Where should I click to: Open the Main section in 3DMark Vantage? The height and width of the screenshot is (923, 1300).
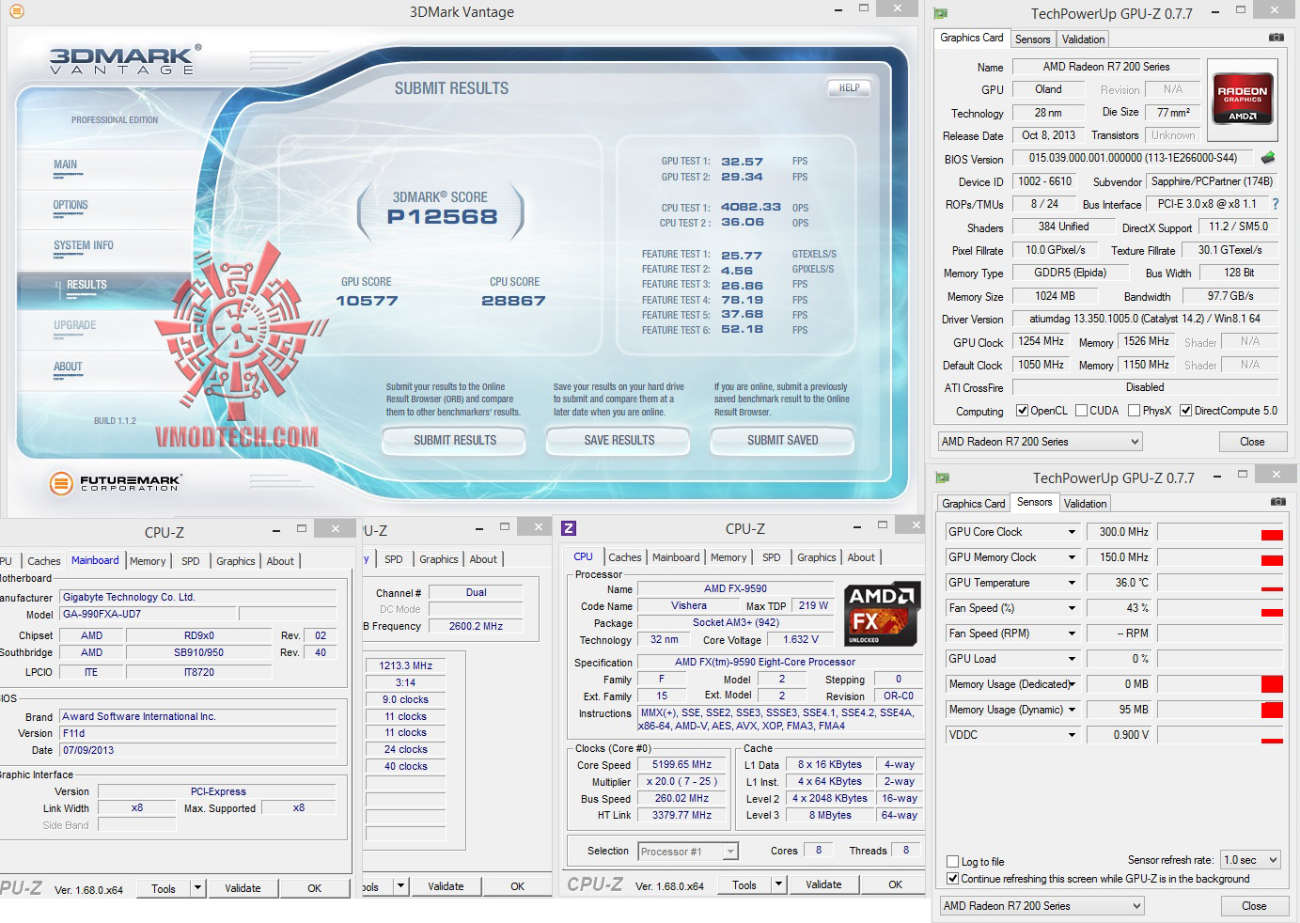(66, 165)
